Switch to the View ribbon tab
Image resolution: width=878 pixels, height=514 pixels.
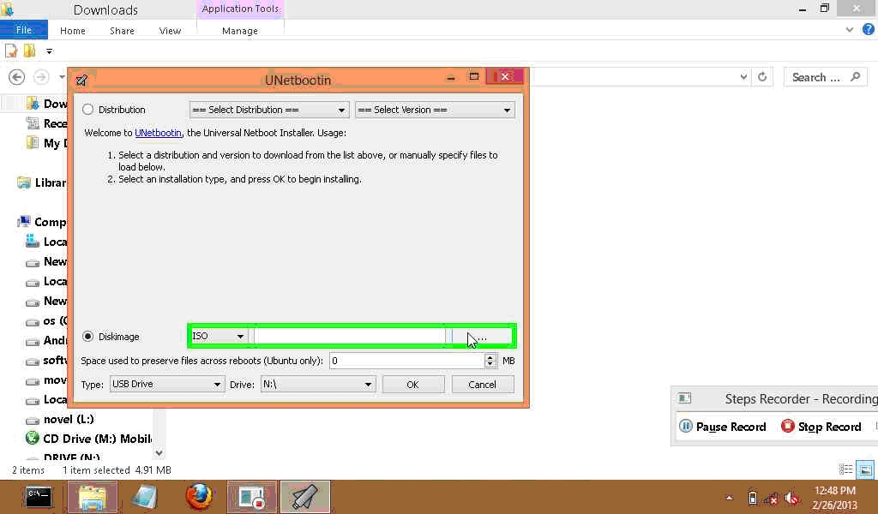click(171, 31)
